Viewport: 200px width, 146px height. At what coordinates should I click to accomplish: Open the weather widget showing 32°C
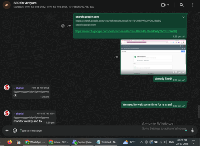[x=129, y=142]
